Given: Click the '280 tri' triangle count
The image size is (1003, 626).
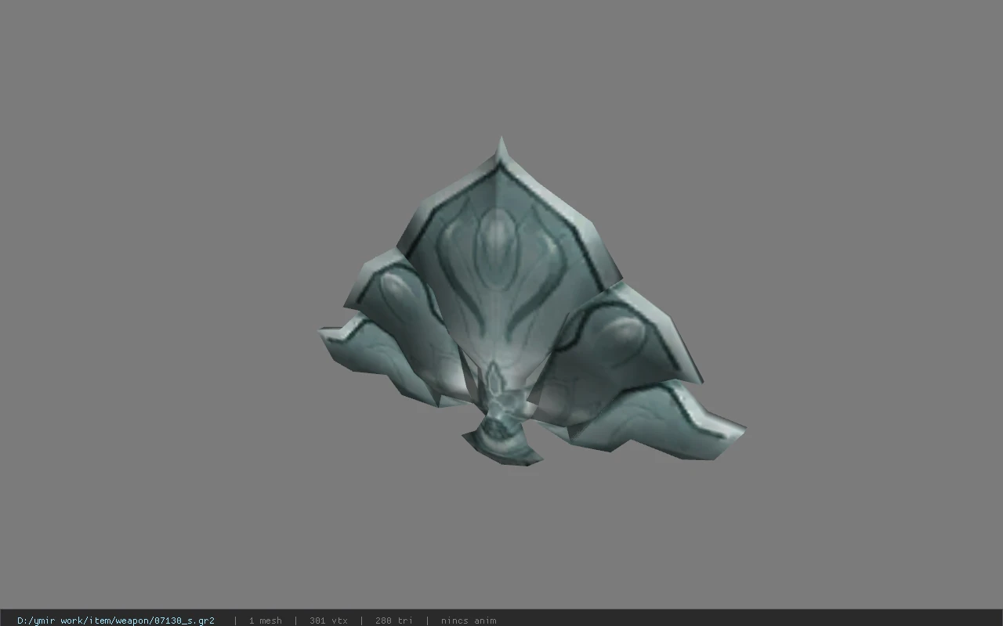Looking at the screenshot, I should pyautogui.click(x=393, y=621).
